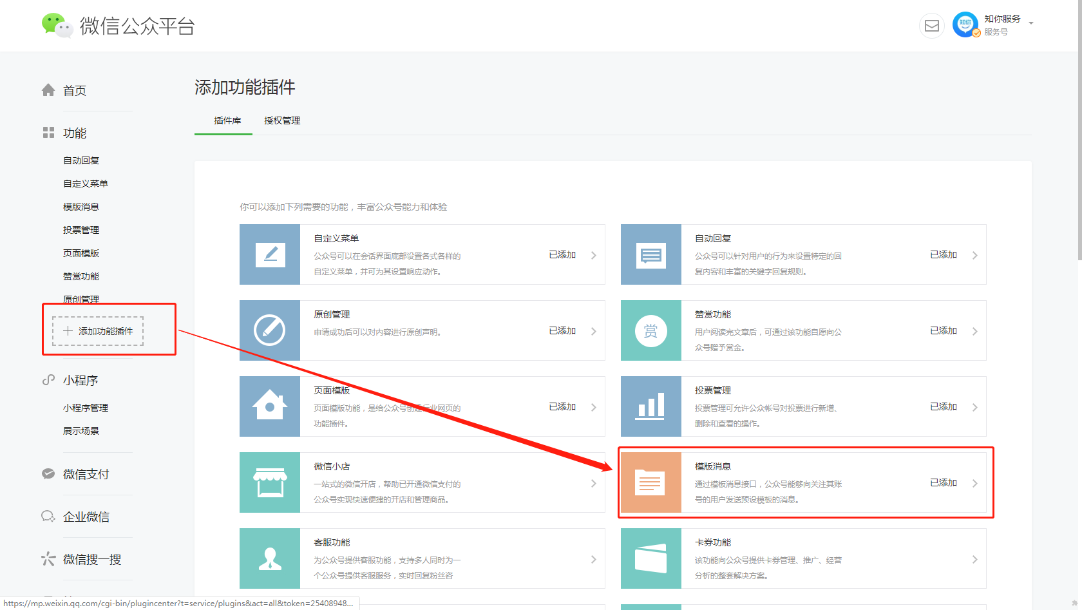Open 企业微信 sidebar entry

pos(86,517)
